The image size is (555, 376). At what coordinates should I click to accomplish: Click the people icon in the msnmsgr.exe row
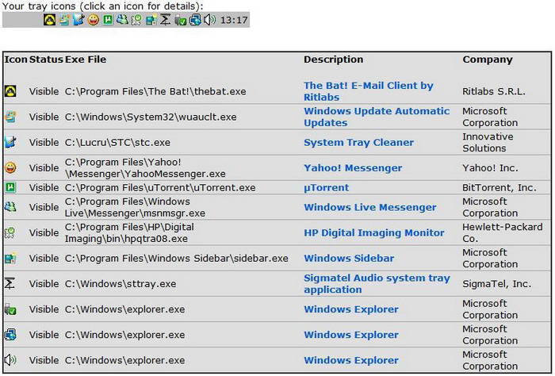tap(10, 207)
